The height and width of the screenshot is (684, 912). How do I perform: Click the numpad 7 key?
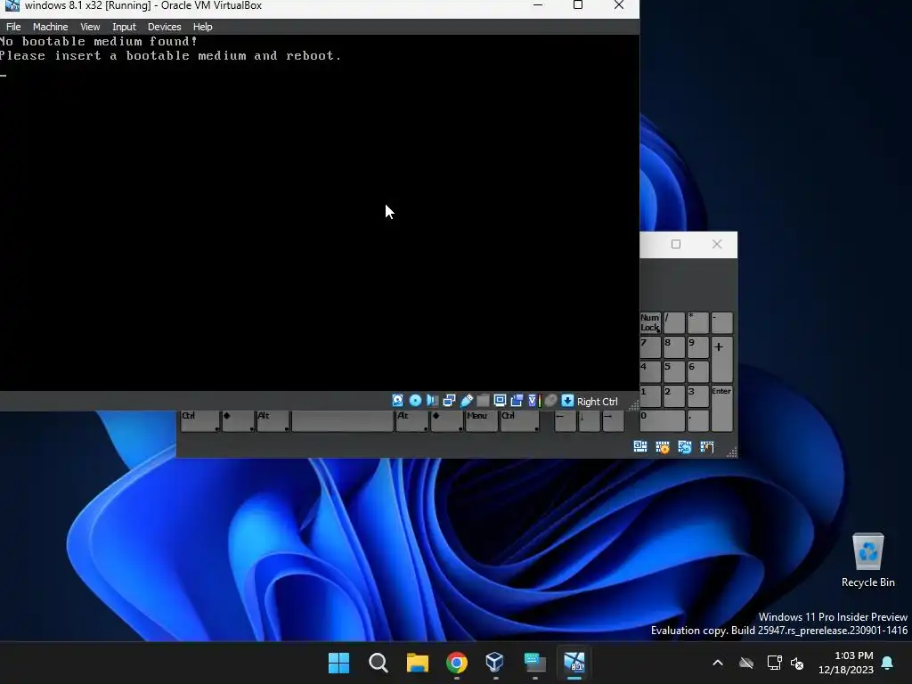pos(650,347)
